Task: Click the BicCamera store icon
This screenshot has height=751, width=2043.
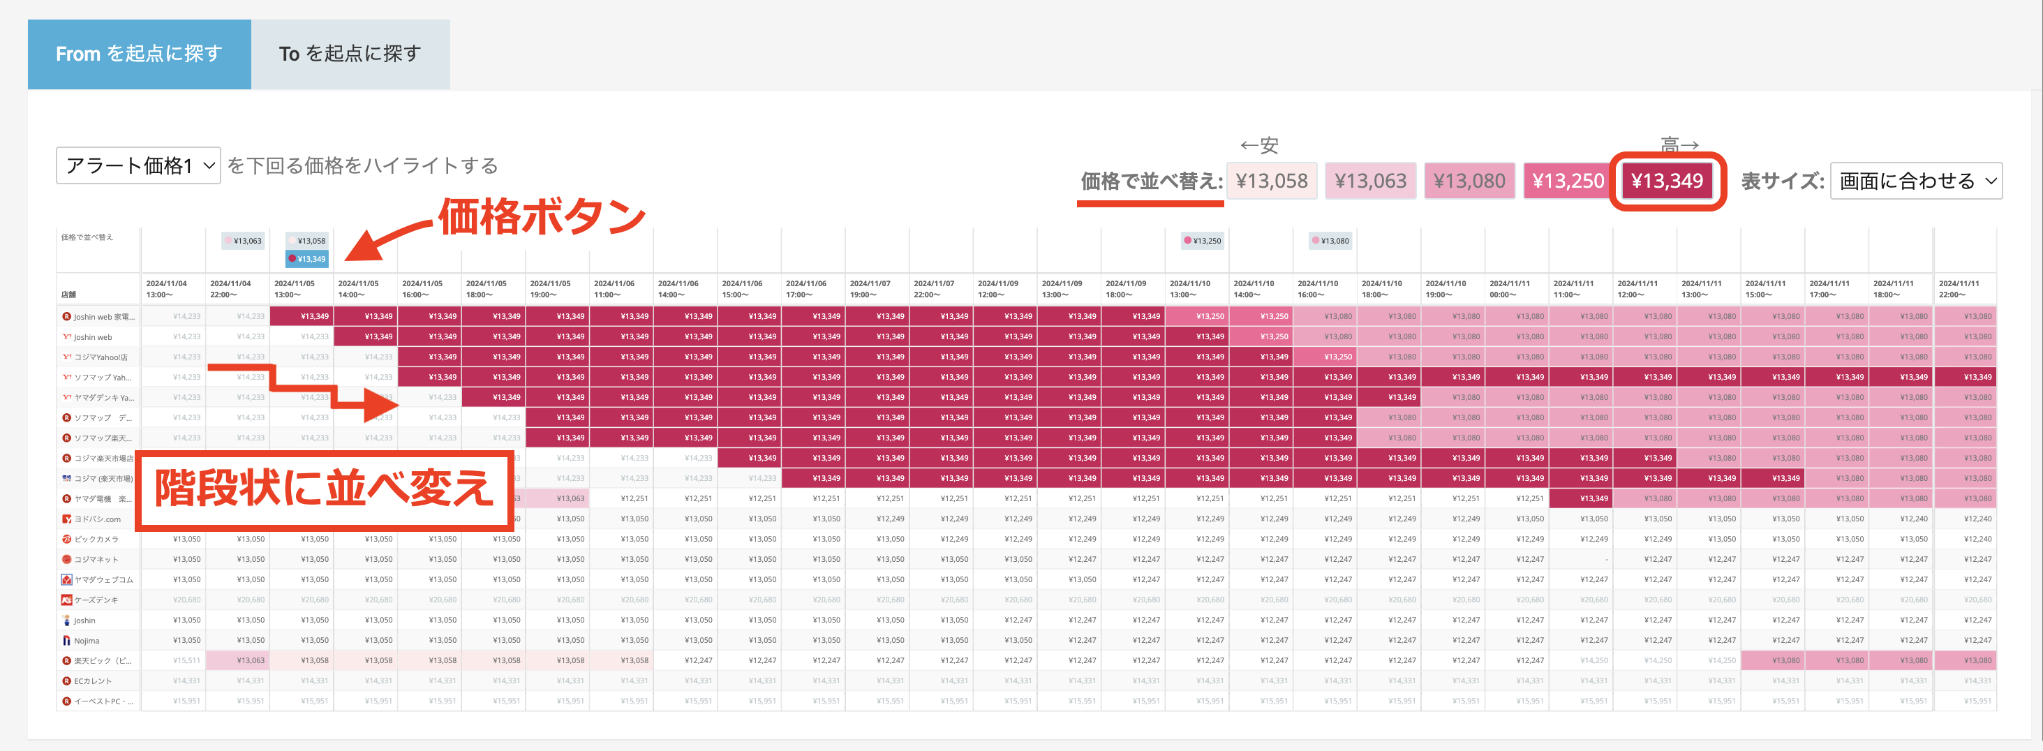Action: pos(66,540)
